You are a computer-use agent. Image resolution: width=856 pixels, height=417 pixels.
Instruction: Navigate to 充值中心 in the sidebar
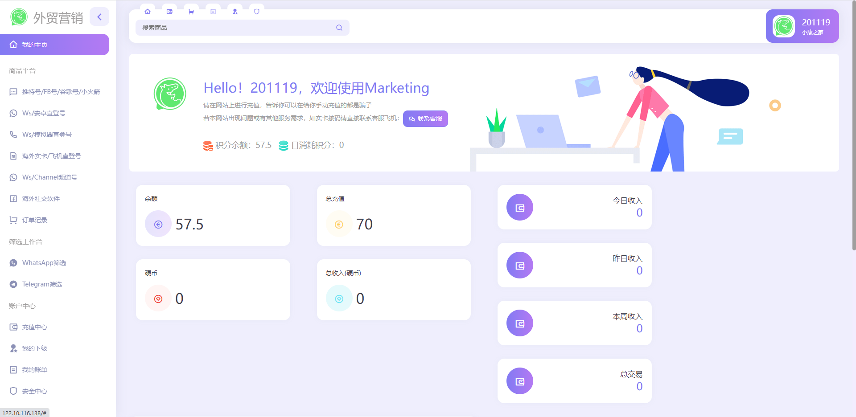(x=34, y=327)
